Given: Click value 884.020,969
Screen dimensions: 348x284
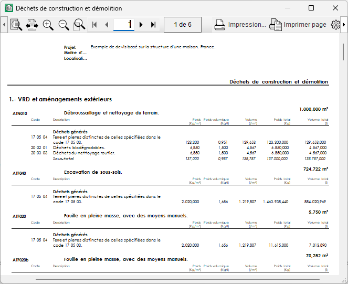Looking at the screenshot, I should (x=315, y=202).
